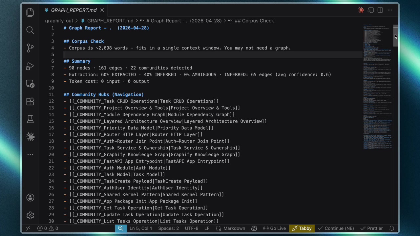Change file encoding UTF-8
420x236 pixels.
point(192,228)
